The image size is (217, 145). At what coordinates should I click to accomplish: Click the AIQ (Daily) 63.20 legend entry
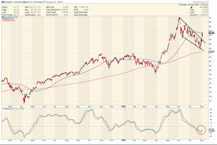(10, 17)
